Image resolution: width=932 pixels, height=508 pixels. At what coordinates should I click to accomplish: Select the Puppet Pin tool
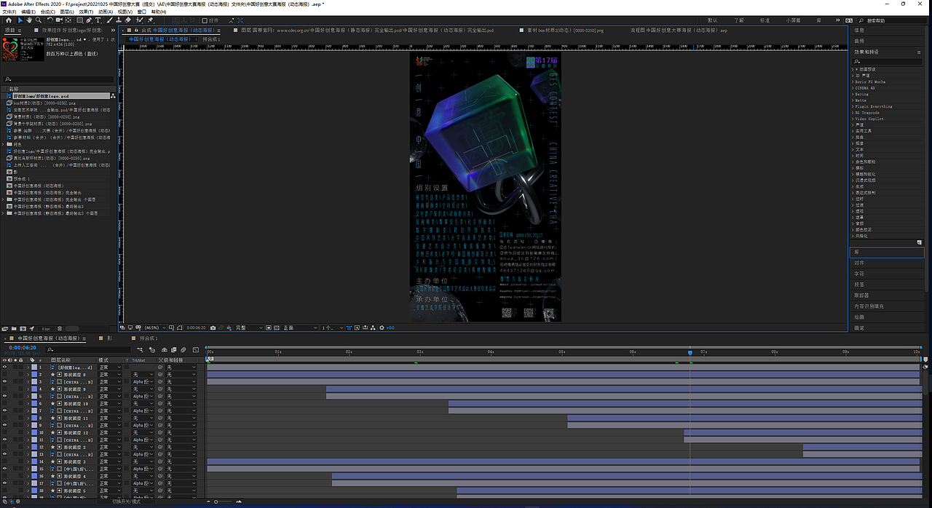click(150, 20)
